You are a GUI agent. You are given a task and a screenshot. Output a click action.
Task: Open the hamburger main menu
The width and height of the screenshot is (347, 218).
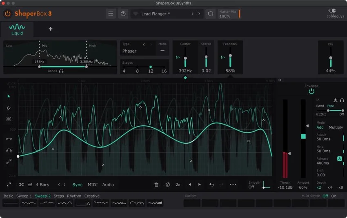pyautogui.click(x=111, y=14)
